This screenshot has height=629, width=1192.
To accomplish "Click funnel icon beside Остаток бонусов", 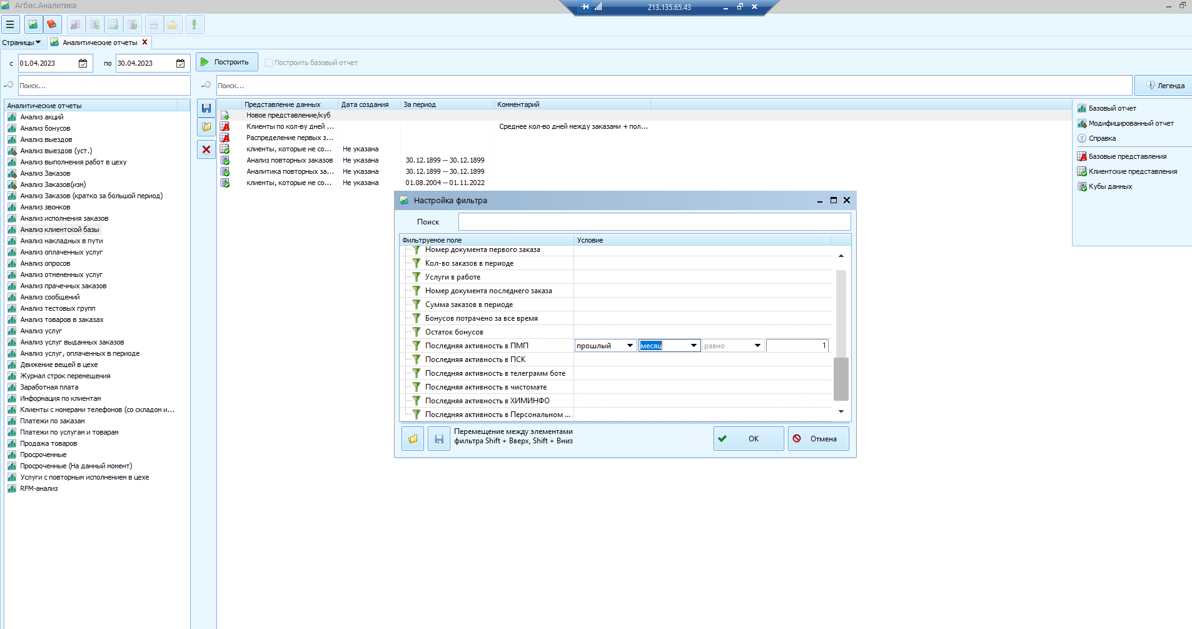I will click(x=416, y=332).
